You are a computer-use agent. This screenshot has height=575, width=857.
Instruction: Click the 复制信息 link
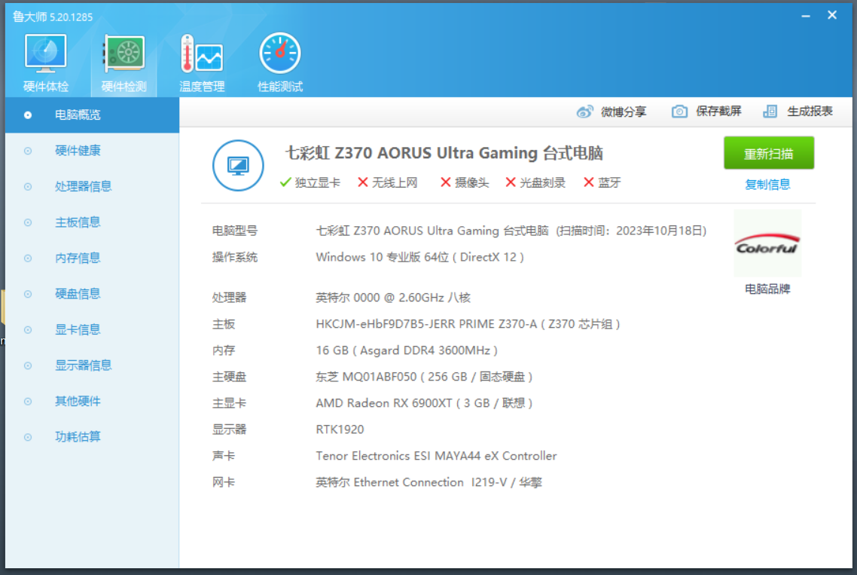point(767,185)
